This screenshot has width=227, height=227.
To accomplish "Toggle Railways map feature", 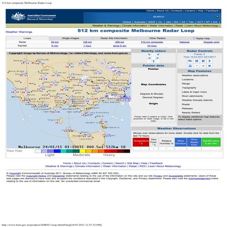I will pyautogui.click(x=187, y=108).
